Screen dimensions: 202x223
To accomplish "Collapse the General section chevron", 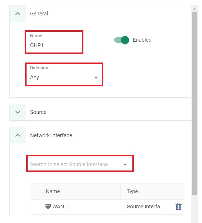I will (x=18, y=14).
